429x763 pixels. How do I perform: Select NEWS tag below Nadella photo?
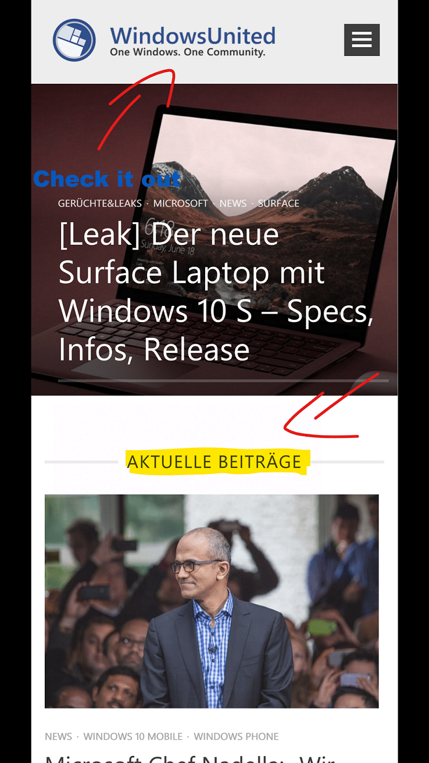(x=59, y=737)
